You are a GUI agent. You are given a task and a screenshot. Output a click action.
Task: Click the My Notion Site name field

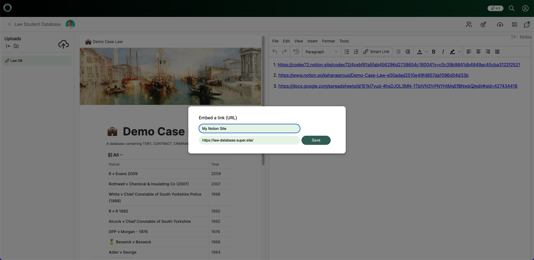(x=249, y=128)
